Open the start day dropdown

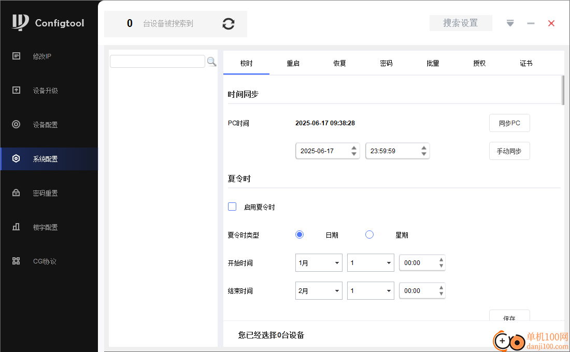pyautogui.click(x=370, y=262)
